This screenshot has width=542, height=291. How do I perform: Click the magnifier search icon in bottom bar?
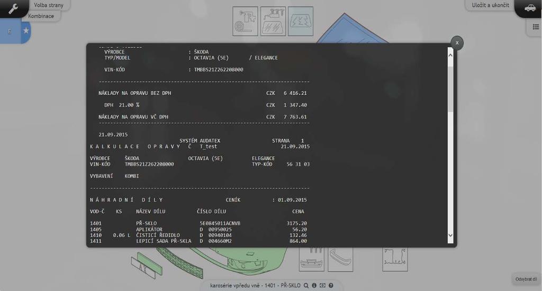[x=306, y=286]
